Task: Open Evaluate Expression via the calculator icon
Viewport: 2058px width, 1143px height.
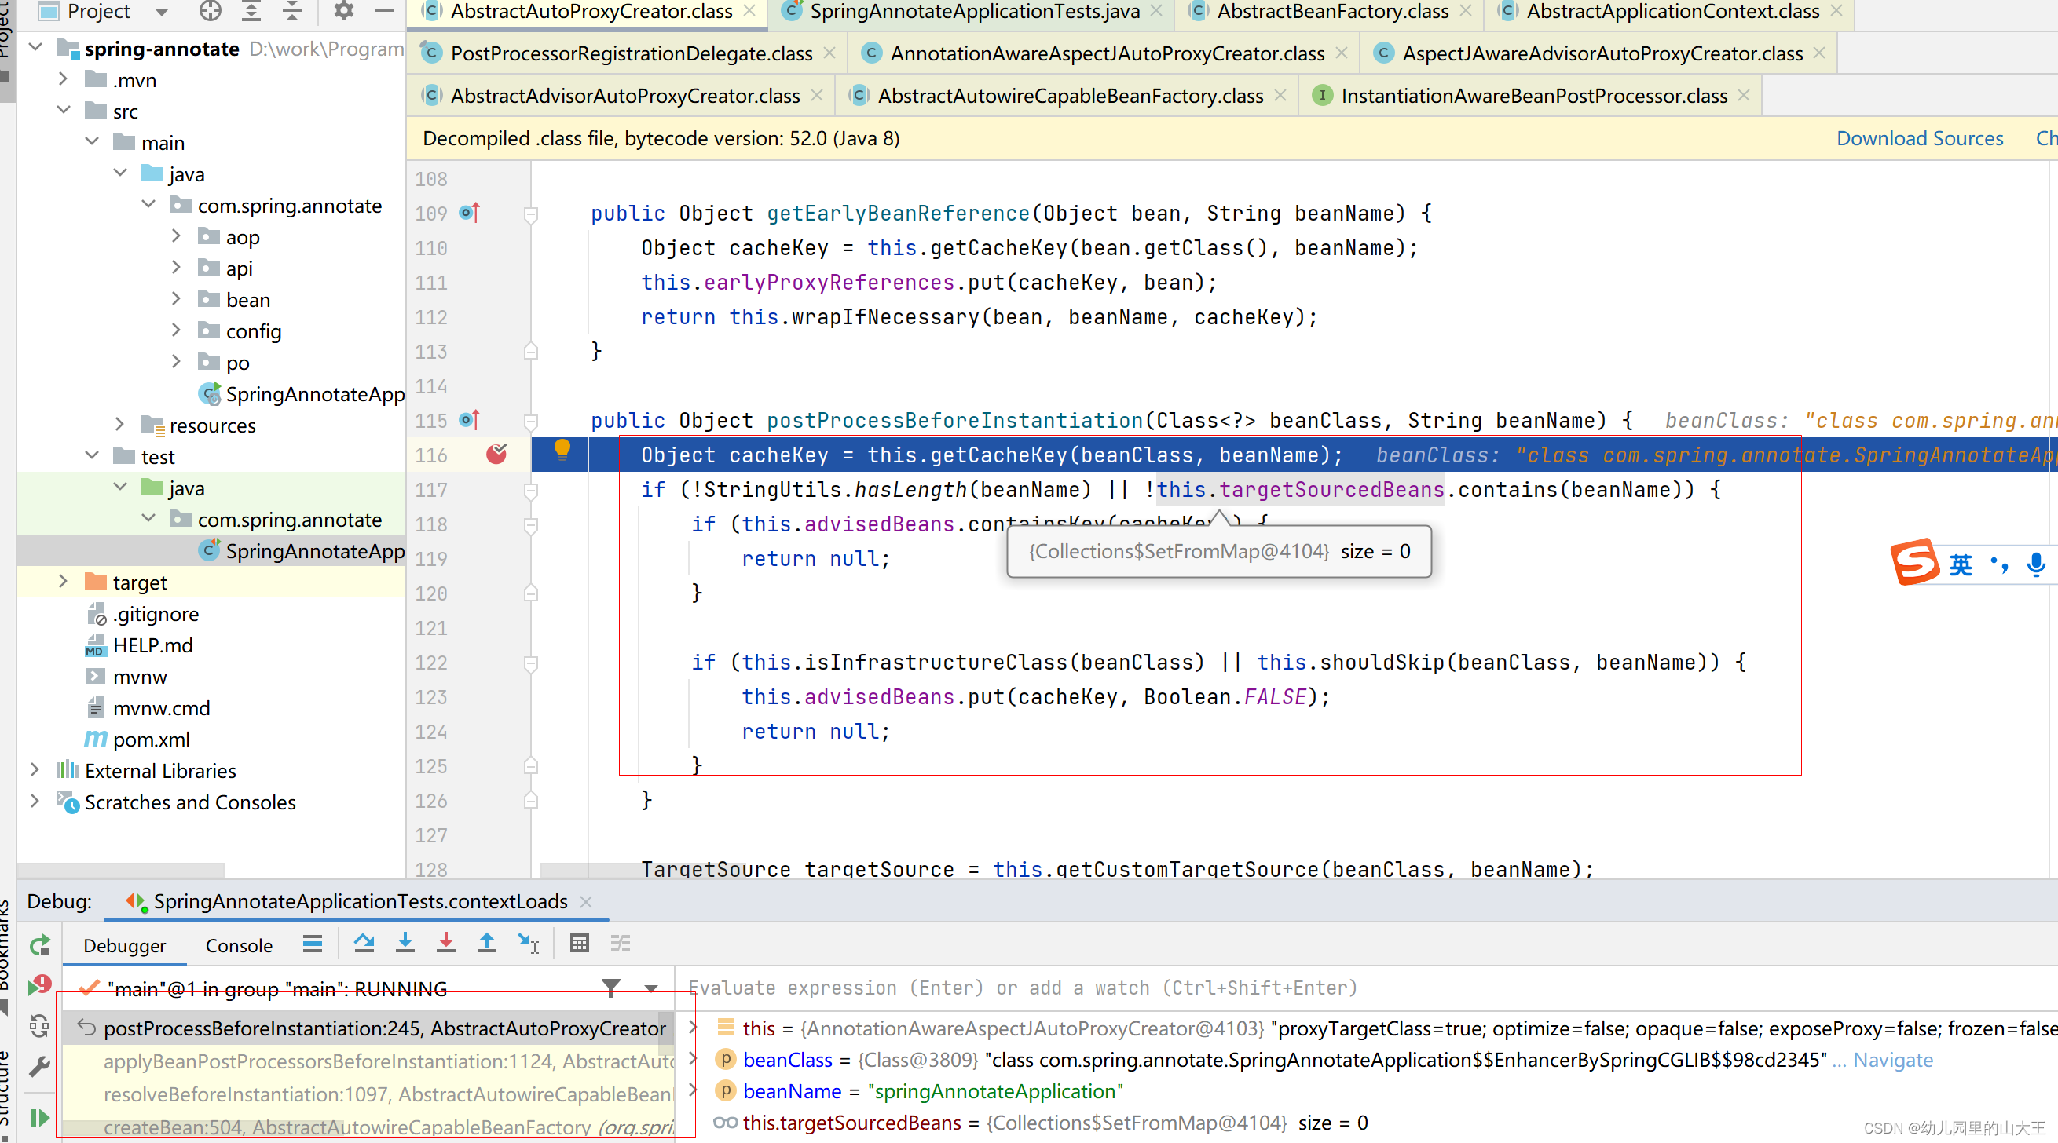Action: pos(579,944)
